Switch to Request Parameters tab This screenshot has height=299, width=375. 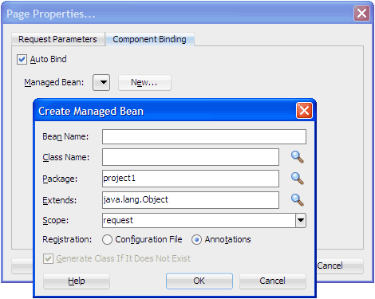click(57, 39)
